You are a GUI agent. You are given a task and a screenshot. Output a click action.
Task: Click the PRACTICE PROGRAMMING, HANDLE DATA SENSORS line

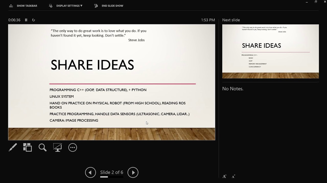[120, 114]
